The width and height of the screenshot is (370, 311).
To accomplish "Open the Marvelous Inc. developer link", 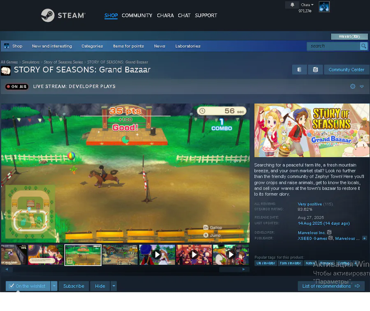I will coord(312,233).
